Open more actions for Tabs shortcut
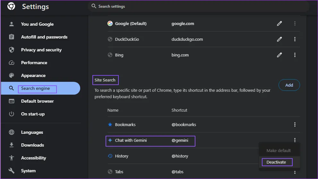The height and width of the screenshot is (179, 318). [295, 172]
